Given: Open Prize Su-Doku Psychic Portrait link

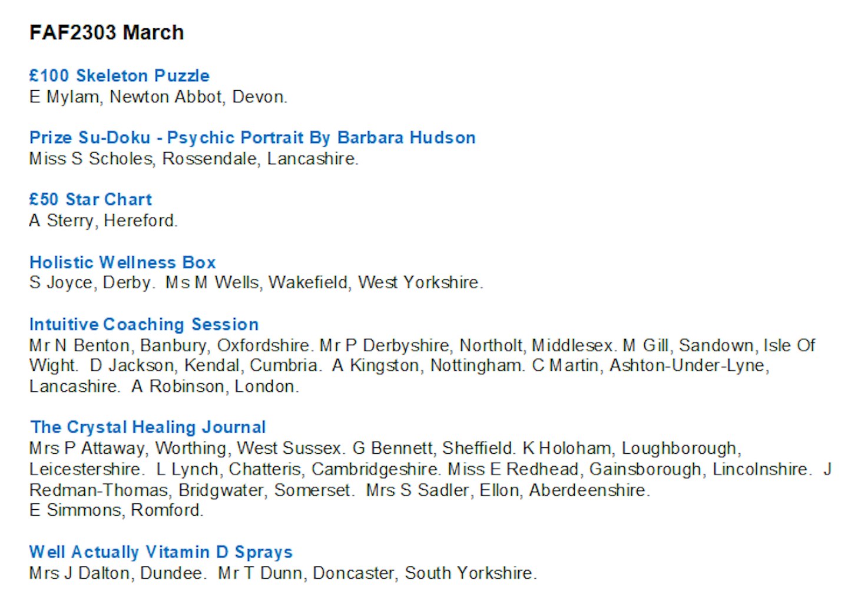Looking at the screenshot, I should pyautogui.click(x=253, y=138).
